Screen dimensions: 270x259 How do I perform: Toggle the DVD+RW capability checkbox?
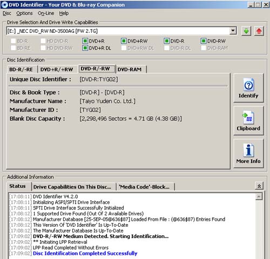pos(124,41)
